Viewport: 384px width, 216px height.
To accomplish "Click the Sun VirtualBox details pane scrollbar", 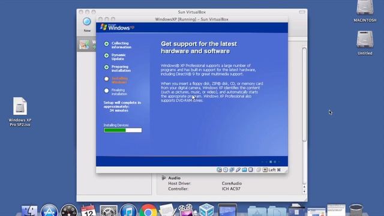I will 304,94.
